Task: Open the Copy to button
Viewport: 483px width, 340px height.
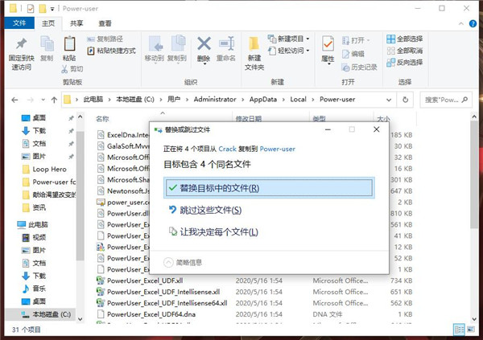Action: tap(177, 49)
